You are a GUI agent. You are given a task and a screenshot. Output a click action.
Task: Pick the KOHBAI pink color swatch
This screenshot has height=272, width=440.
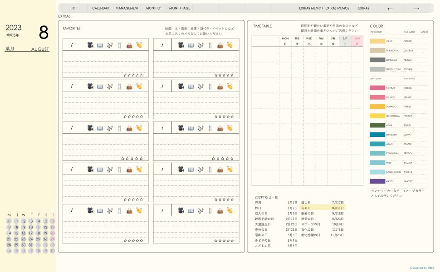click(x=377, y=88)
